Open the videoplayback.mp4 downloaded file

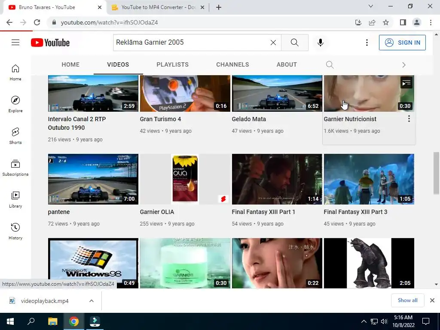tap(45, 301)
